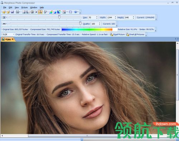This screenshot has height=141, width=179.
Task: Click the rainbow relative size color bar
Action: click(x=87, y=29)
